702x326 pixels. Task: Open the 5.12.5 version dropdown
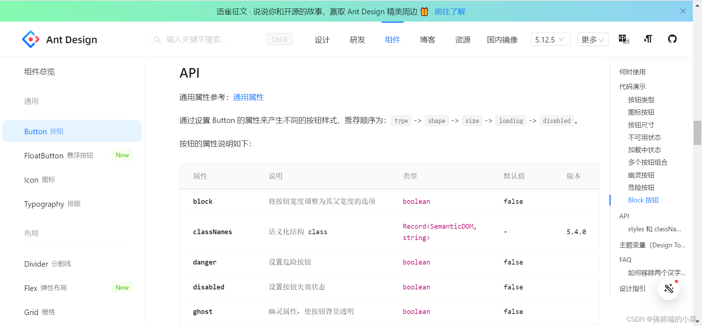click(551, 40)
